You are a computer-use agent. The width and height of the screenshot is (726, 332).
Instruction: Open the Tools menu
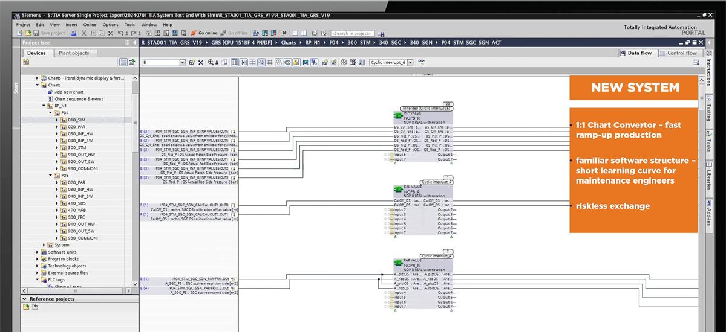pos(129,25)
